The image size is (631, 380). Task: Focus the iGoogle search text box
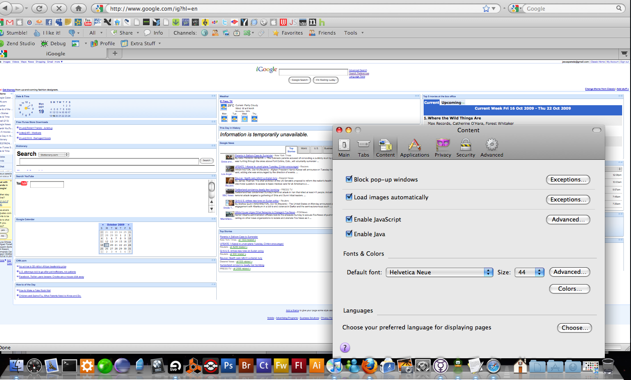[x=313, y=72]
